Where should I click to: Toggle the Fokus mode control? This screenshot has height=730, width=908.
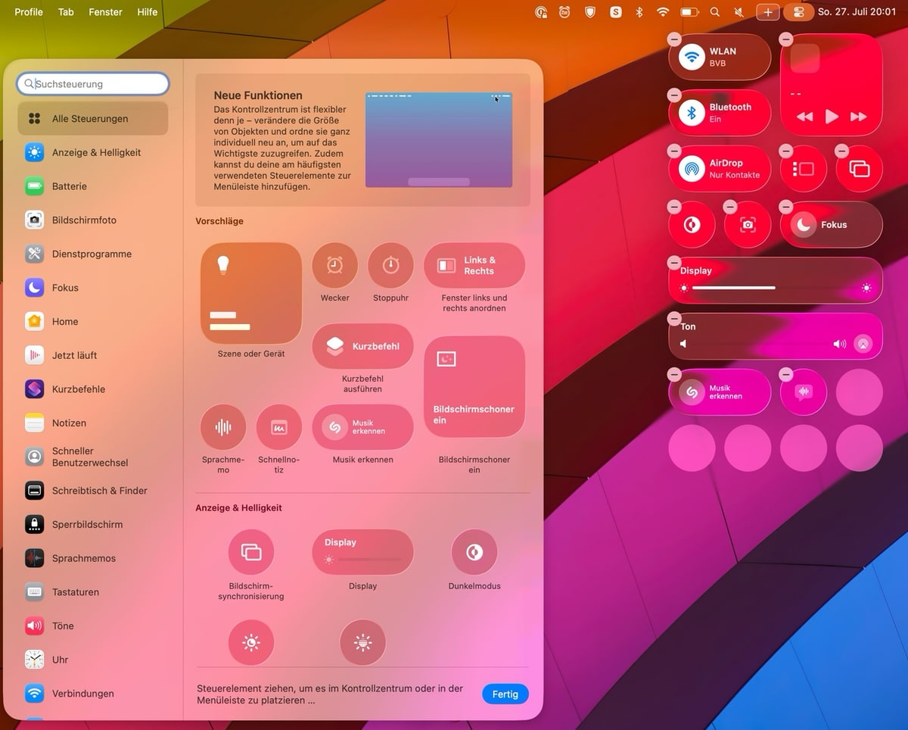pos(804,225)
